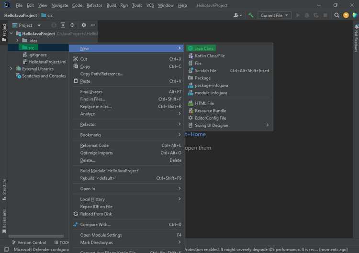Open the Version Control tool window

29,242
